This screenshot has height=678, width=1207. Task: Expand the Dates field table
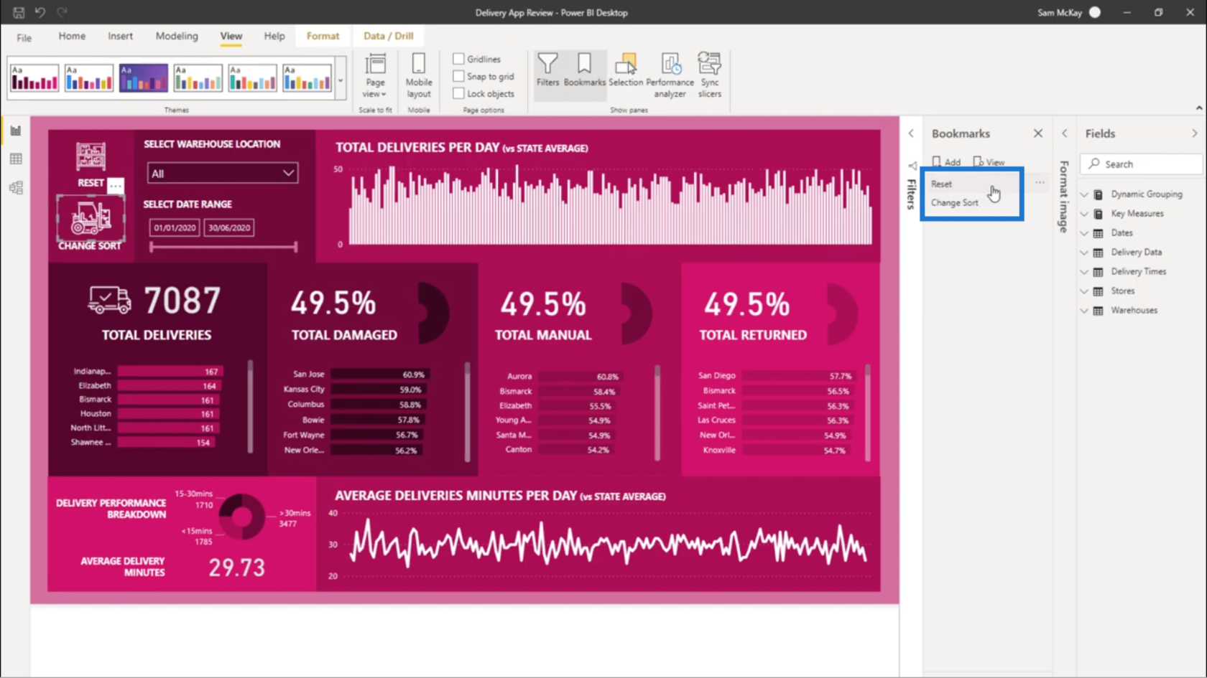[1084, 233]
